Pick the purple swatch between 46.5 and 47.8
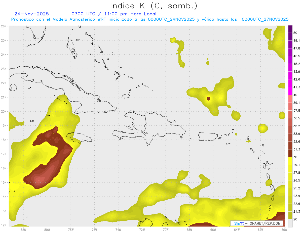The image size is (302, 233). click(x=290, y=52)
